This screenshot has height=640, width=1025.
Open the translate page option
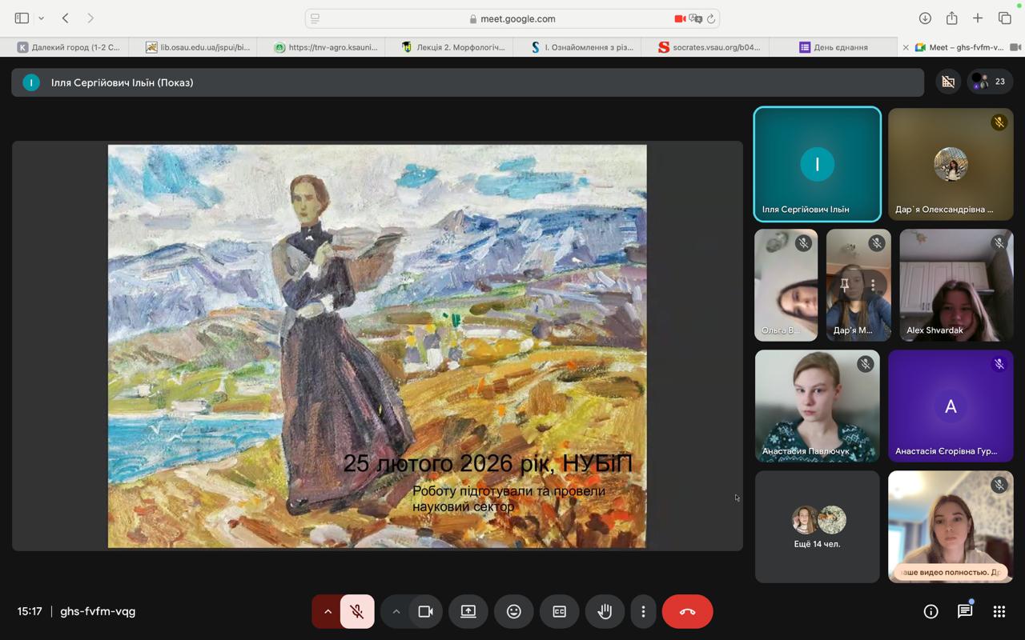(x=695, y=18)
